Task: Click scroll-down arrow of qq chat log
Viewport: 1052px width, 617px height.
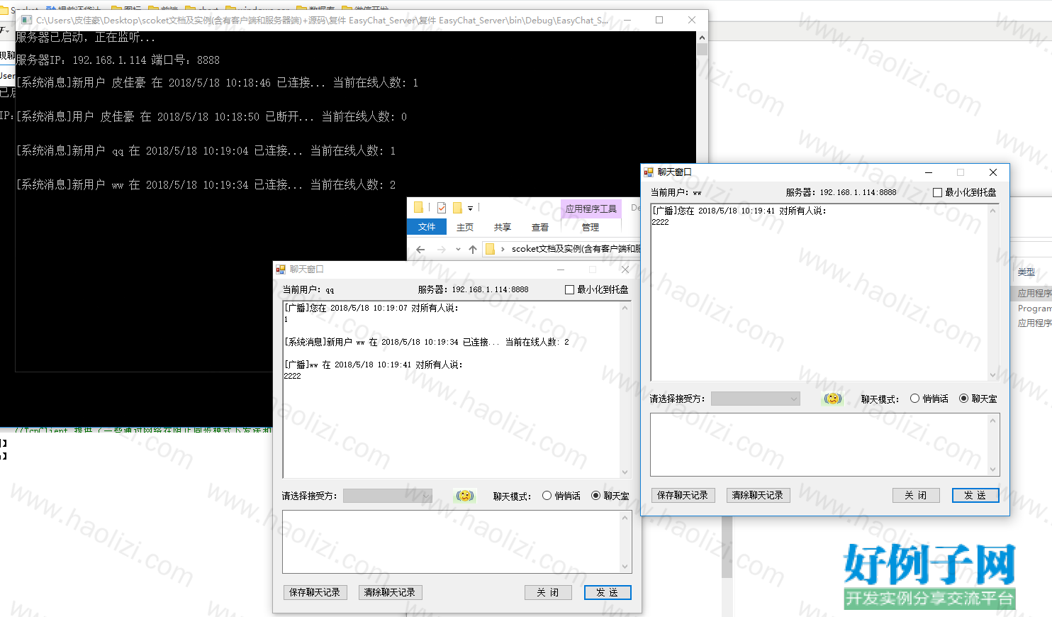Action: (625, 472)
